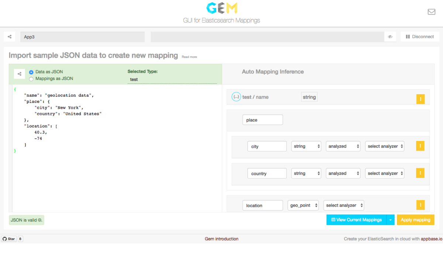
Task: Open the location geo_point type dropdown
Action: point(303,205)
